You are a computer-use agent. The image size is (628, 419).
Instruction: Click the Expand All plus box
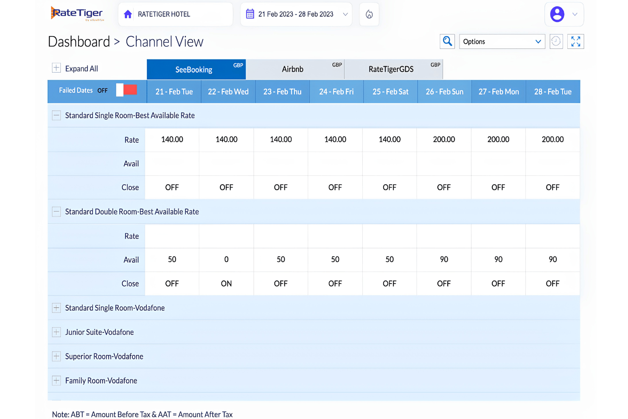[x=56, y=68]
